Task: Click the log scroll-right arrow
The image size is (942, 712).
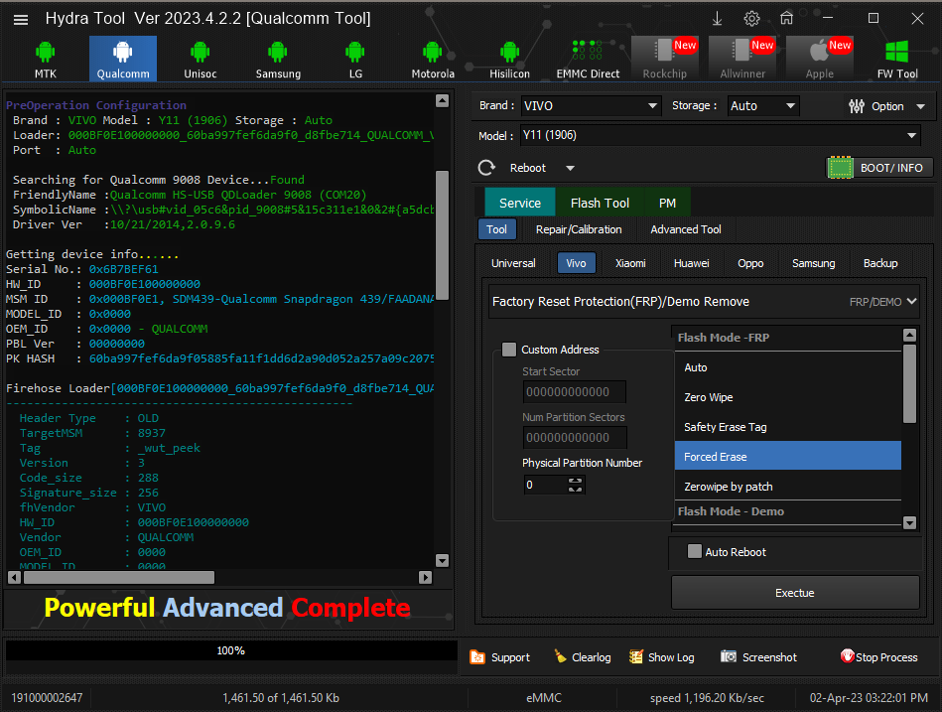Action: point(426,577)
